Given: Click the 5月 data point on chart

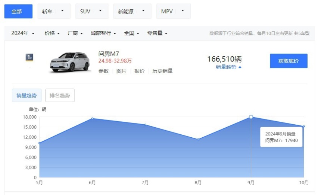Looking at the screenshot, I should click(x=39, y=143).
